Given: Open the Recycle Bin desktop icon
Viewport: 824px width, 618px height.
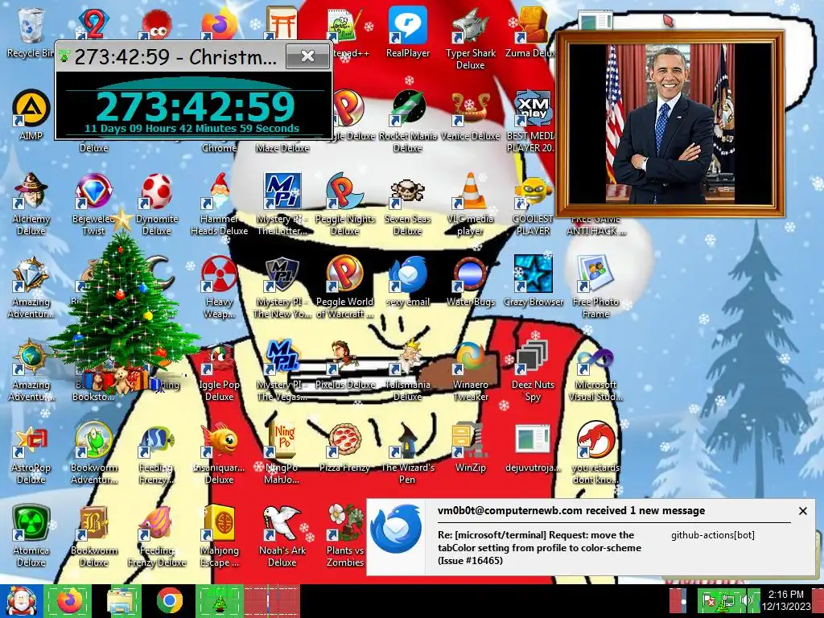Looking at the screenshot, I should 31,33.
